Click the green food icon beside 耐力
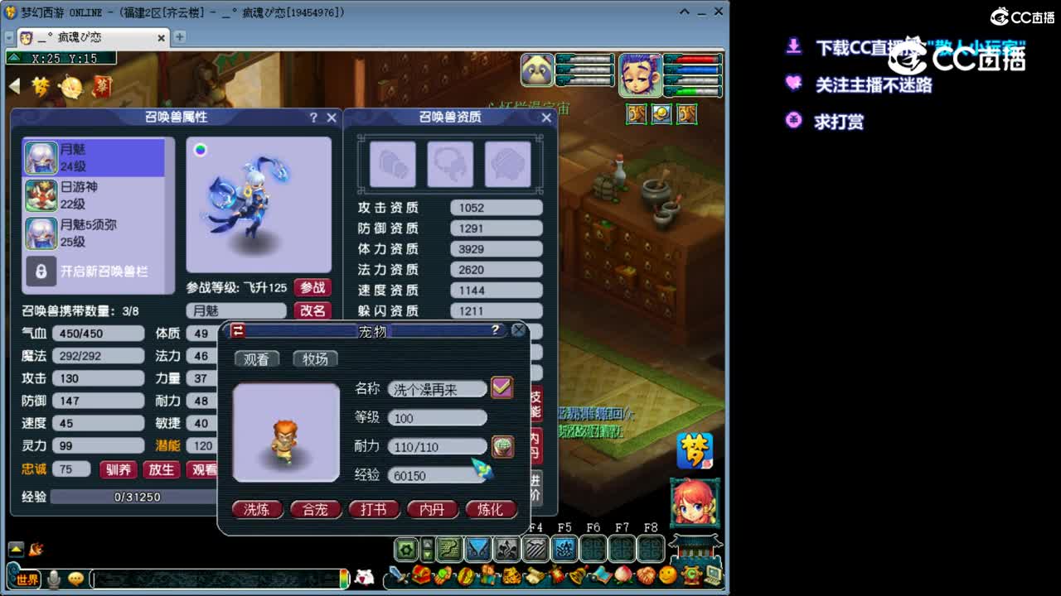Viewport: 1061px width, 596px height. 502,446
